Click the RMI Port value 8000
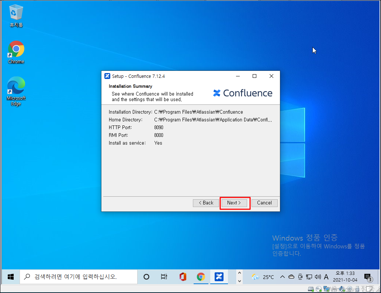This screenshot has width=381, height=293. tap(159, 135)
